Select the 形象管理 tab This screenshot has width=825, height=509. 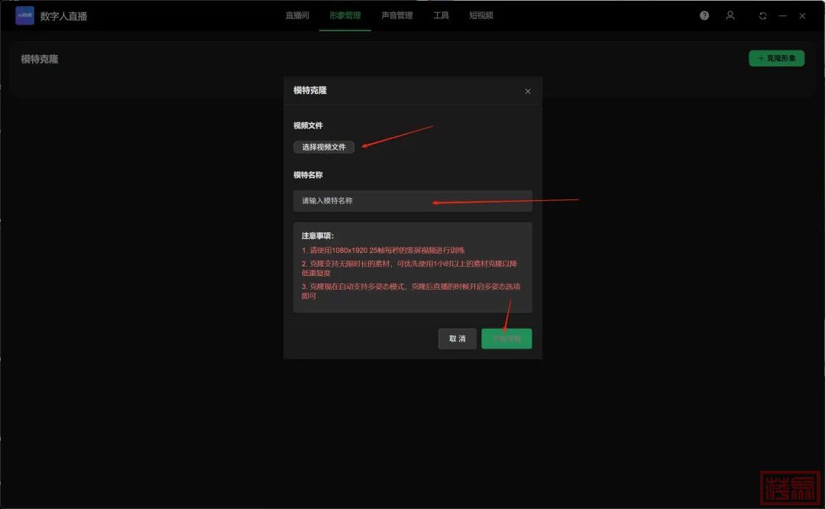click(345, 15)
